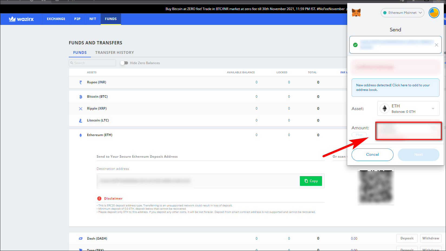Switch to the FUNDS sub-tab
The image size is (446, 251).
[80, 52]
